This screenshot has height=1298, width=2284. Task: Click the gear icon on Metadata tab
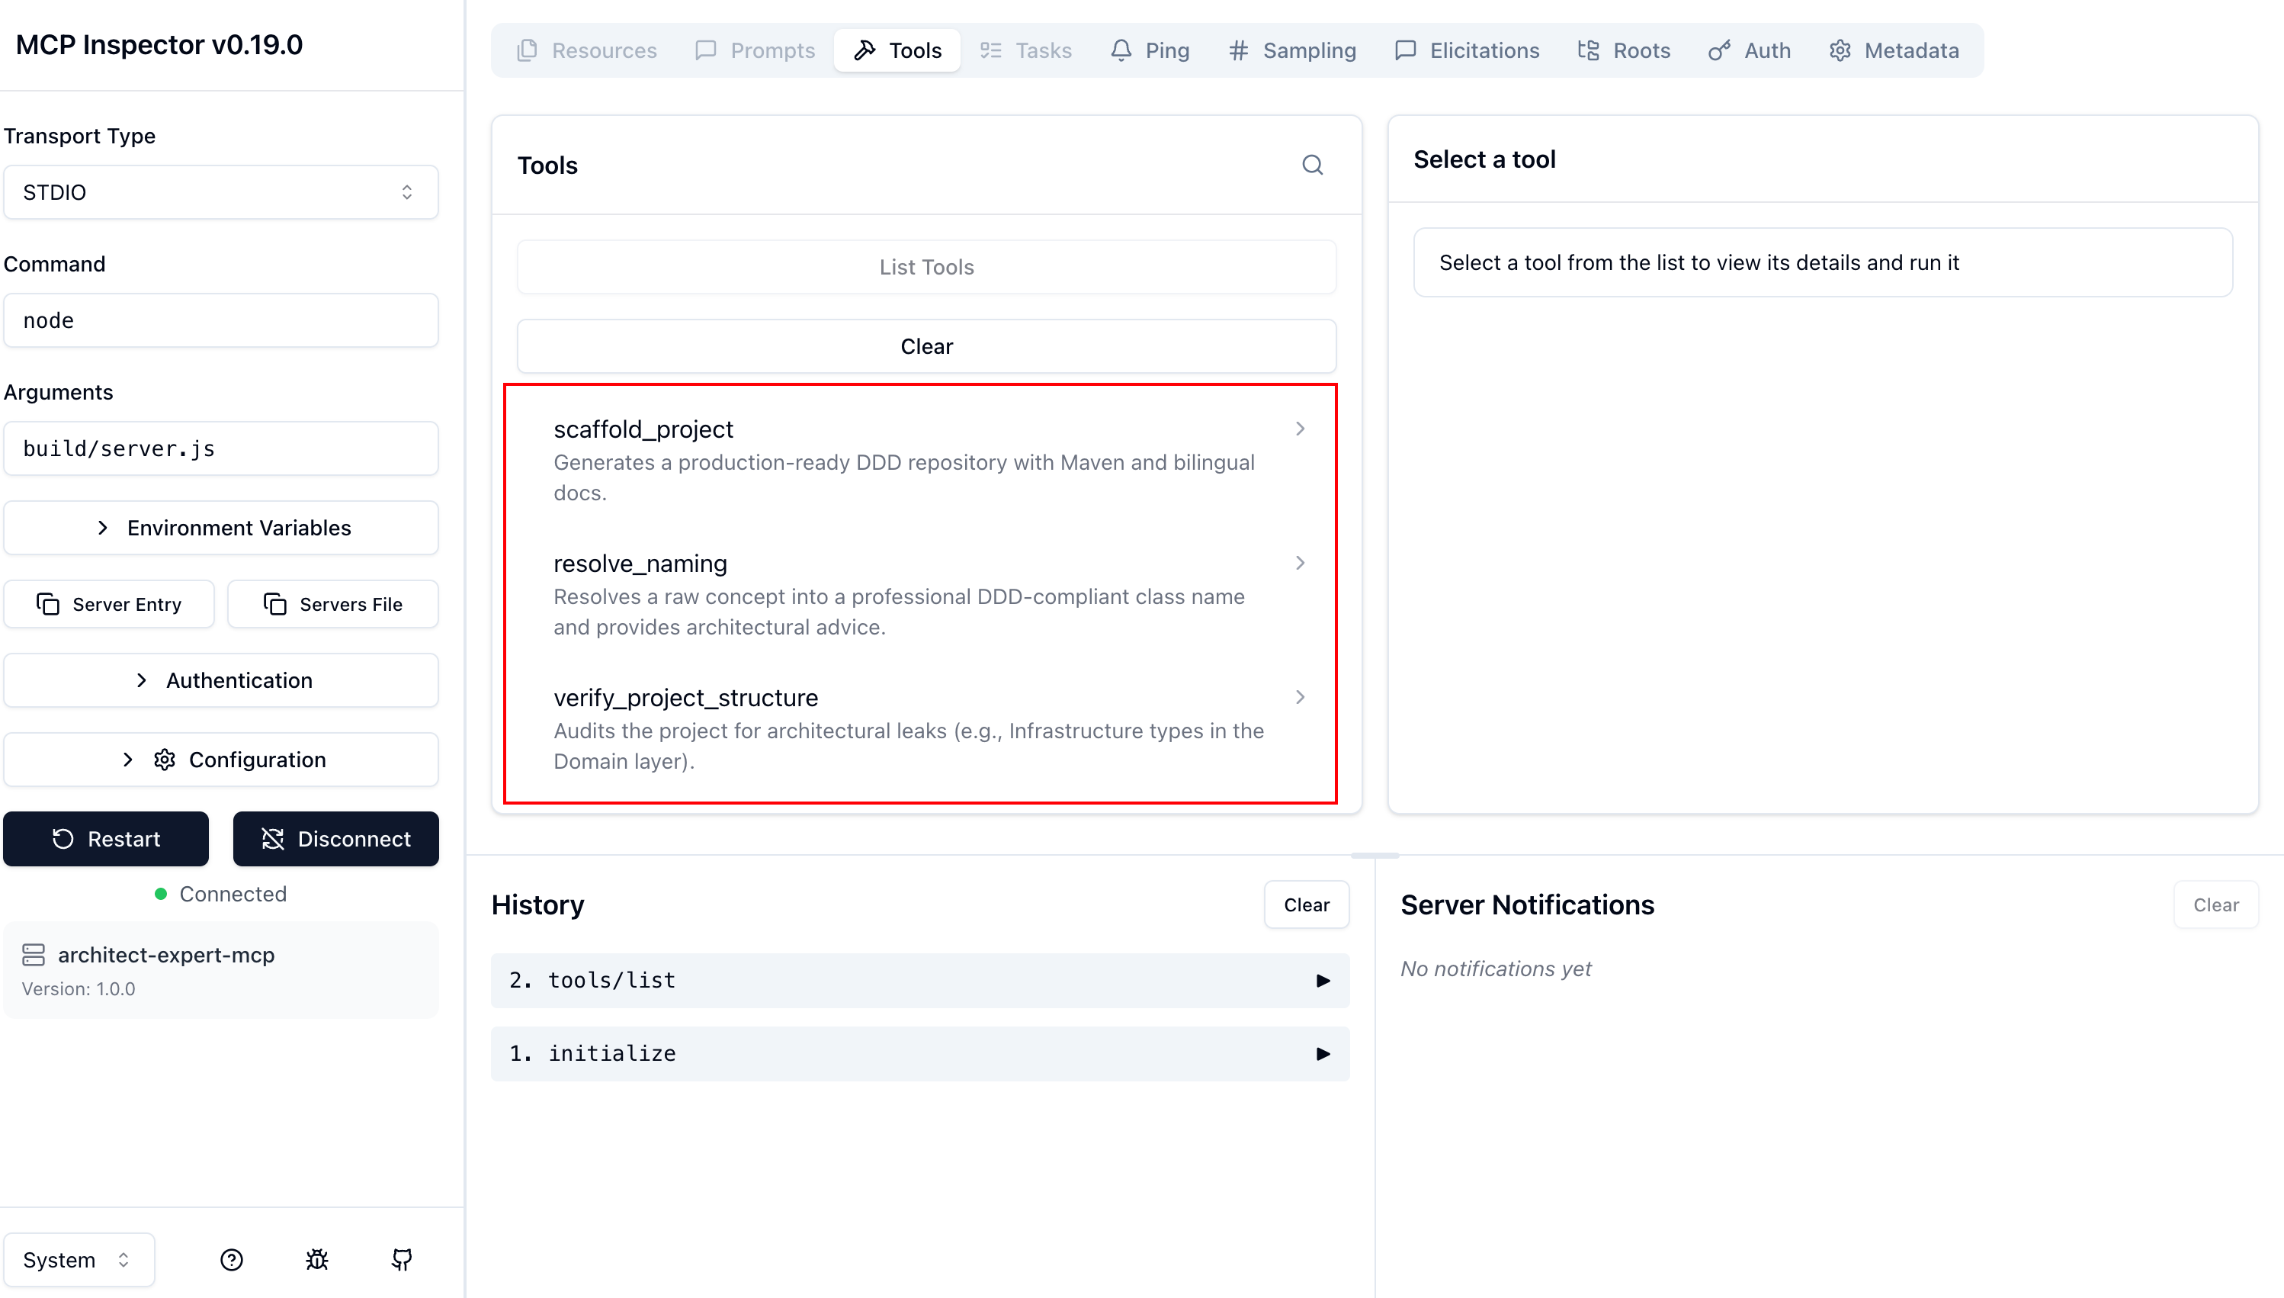pyautogui.click(x=1840, y=51)
